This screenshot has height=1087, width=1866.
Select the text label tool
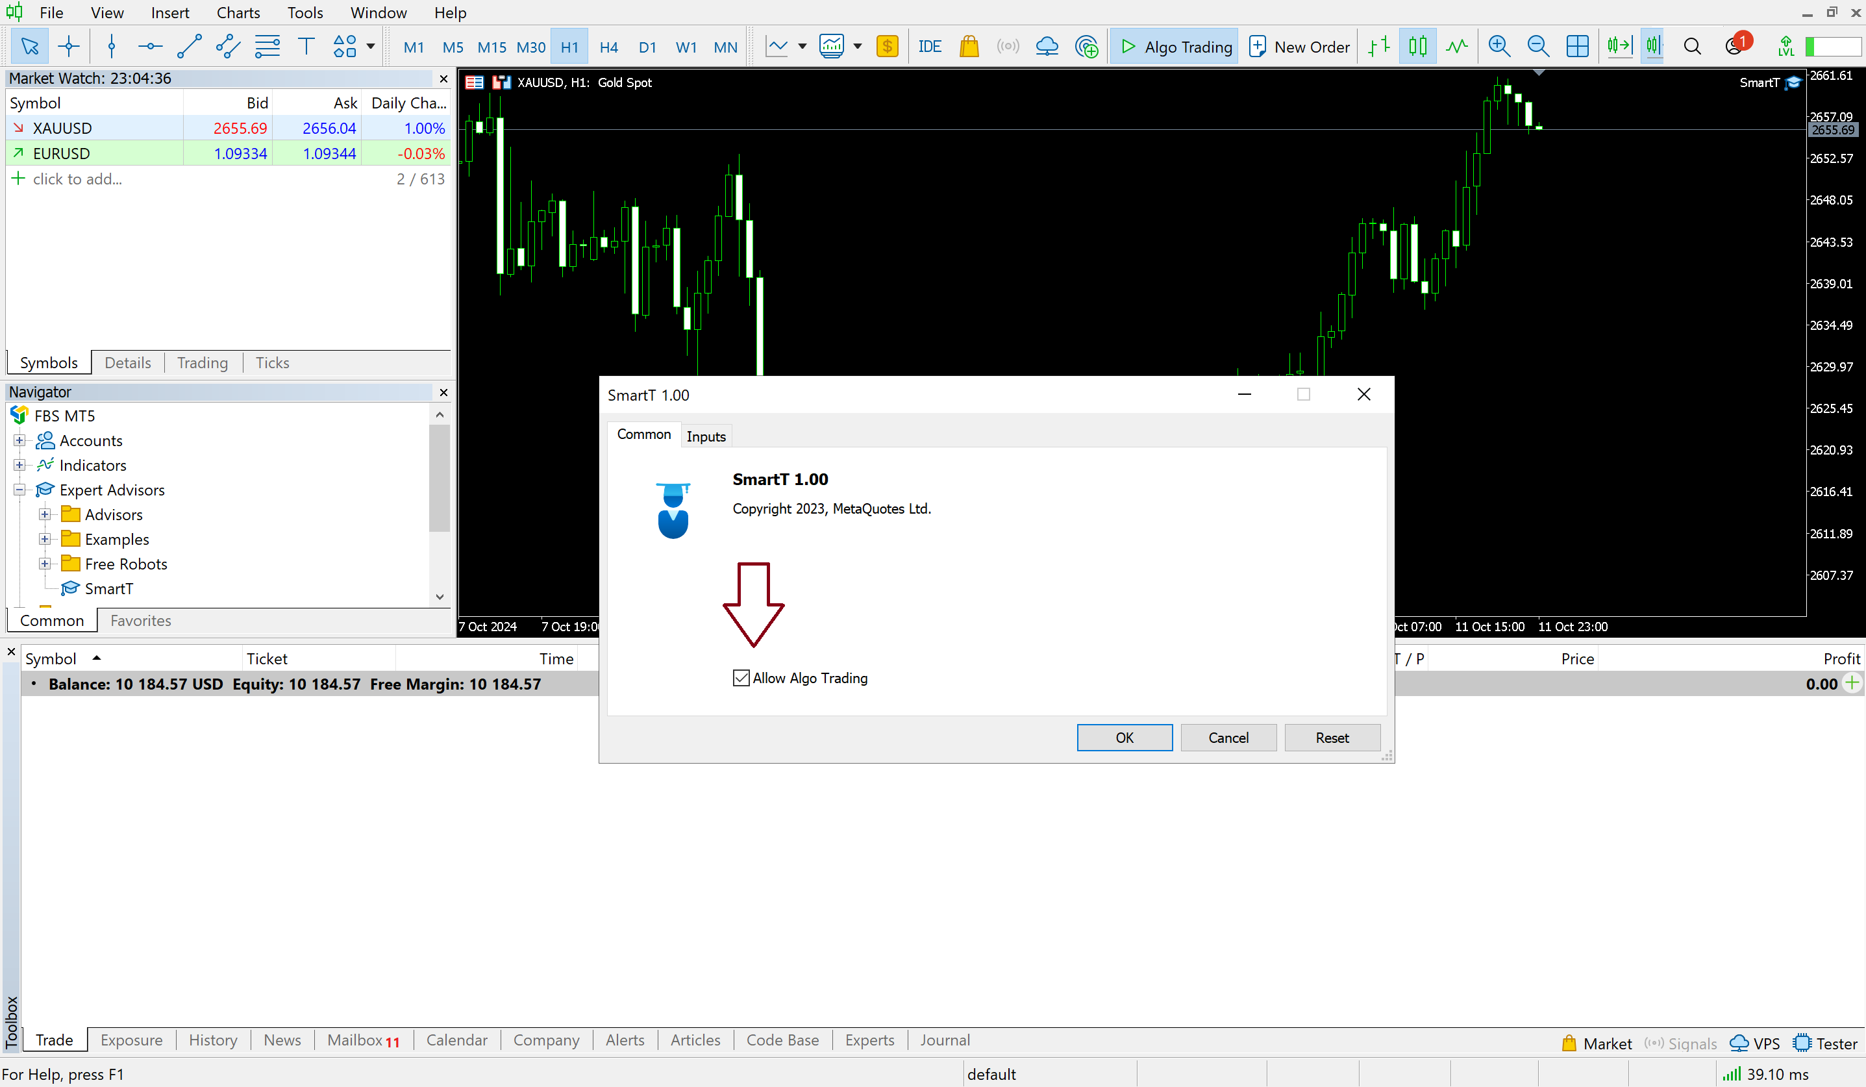click(306, 47)
